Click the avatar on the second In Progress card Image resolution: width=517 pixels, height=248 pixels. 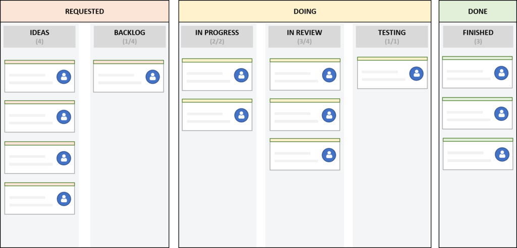point(241,115)
